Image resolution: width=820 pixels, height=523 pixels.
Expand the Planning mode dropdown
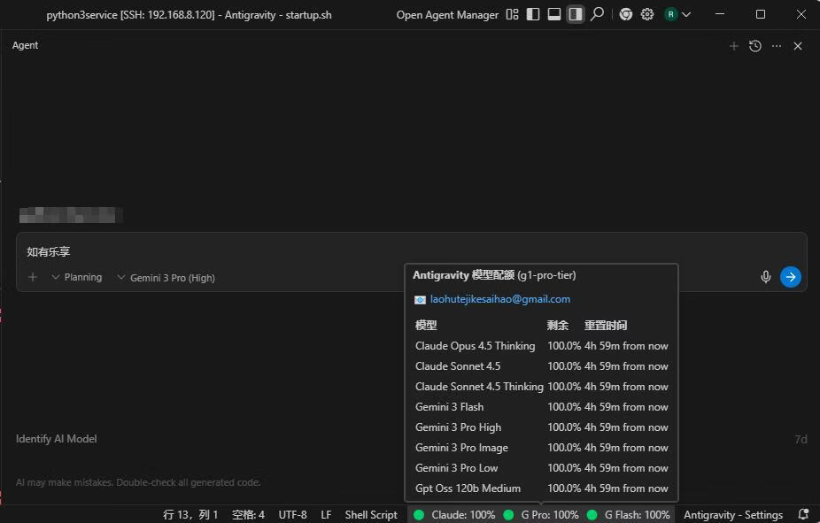[76, 277]
